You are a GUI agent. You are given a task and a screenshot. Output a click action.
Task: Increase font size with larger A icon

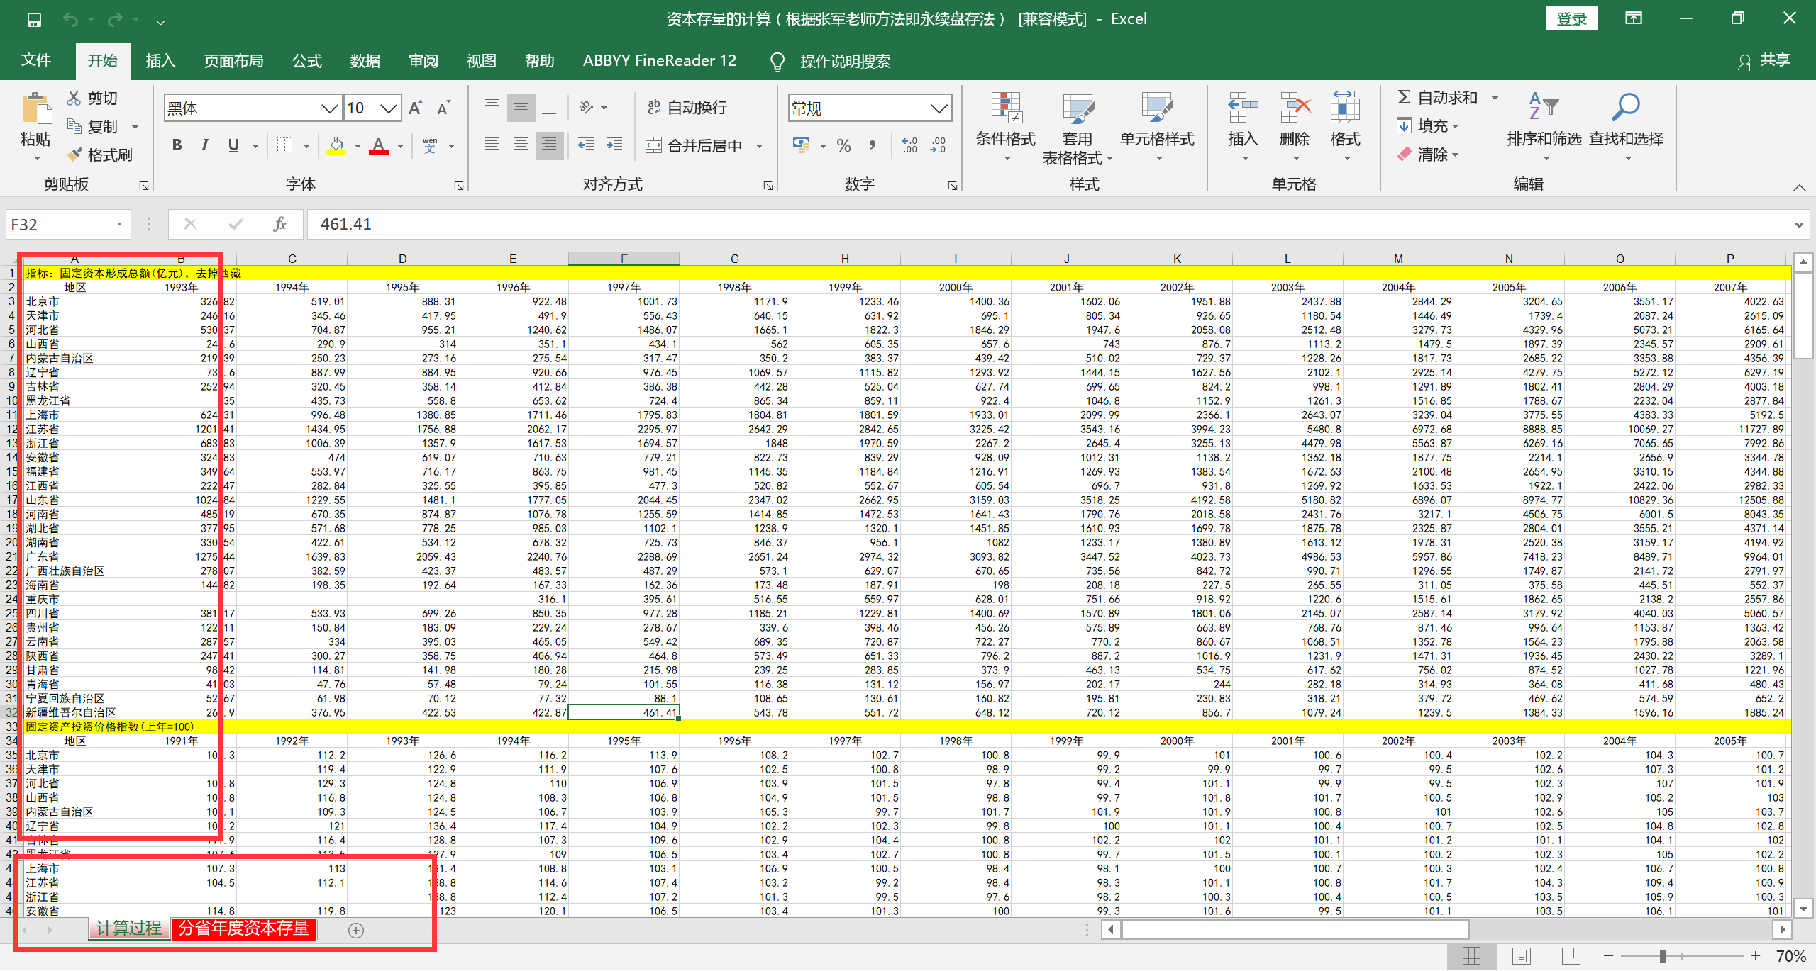click(416, 108)
